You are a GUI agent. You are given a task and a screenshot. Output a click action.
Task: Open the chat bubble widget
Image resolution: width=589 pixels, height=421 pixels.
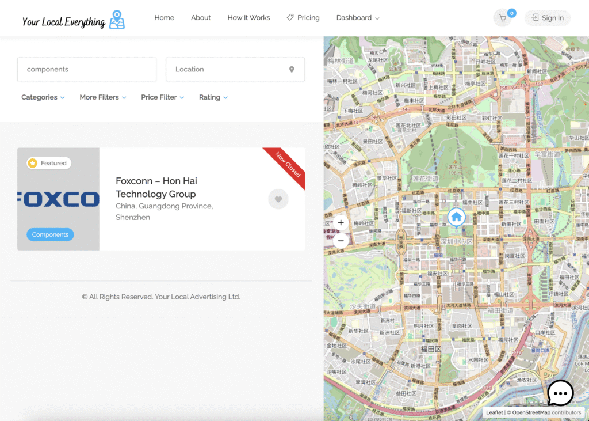pos(560,393)
